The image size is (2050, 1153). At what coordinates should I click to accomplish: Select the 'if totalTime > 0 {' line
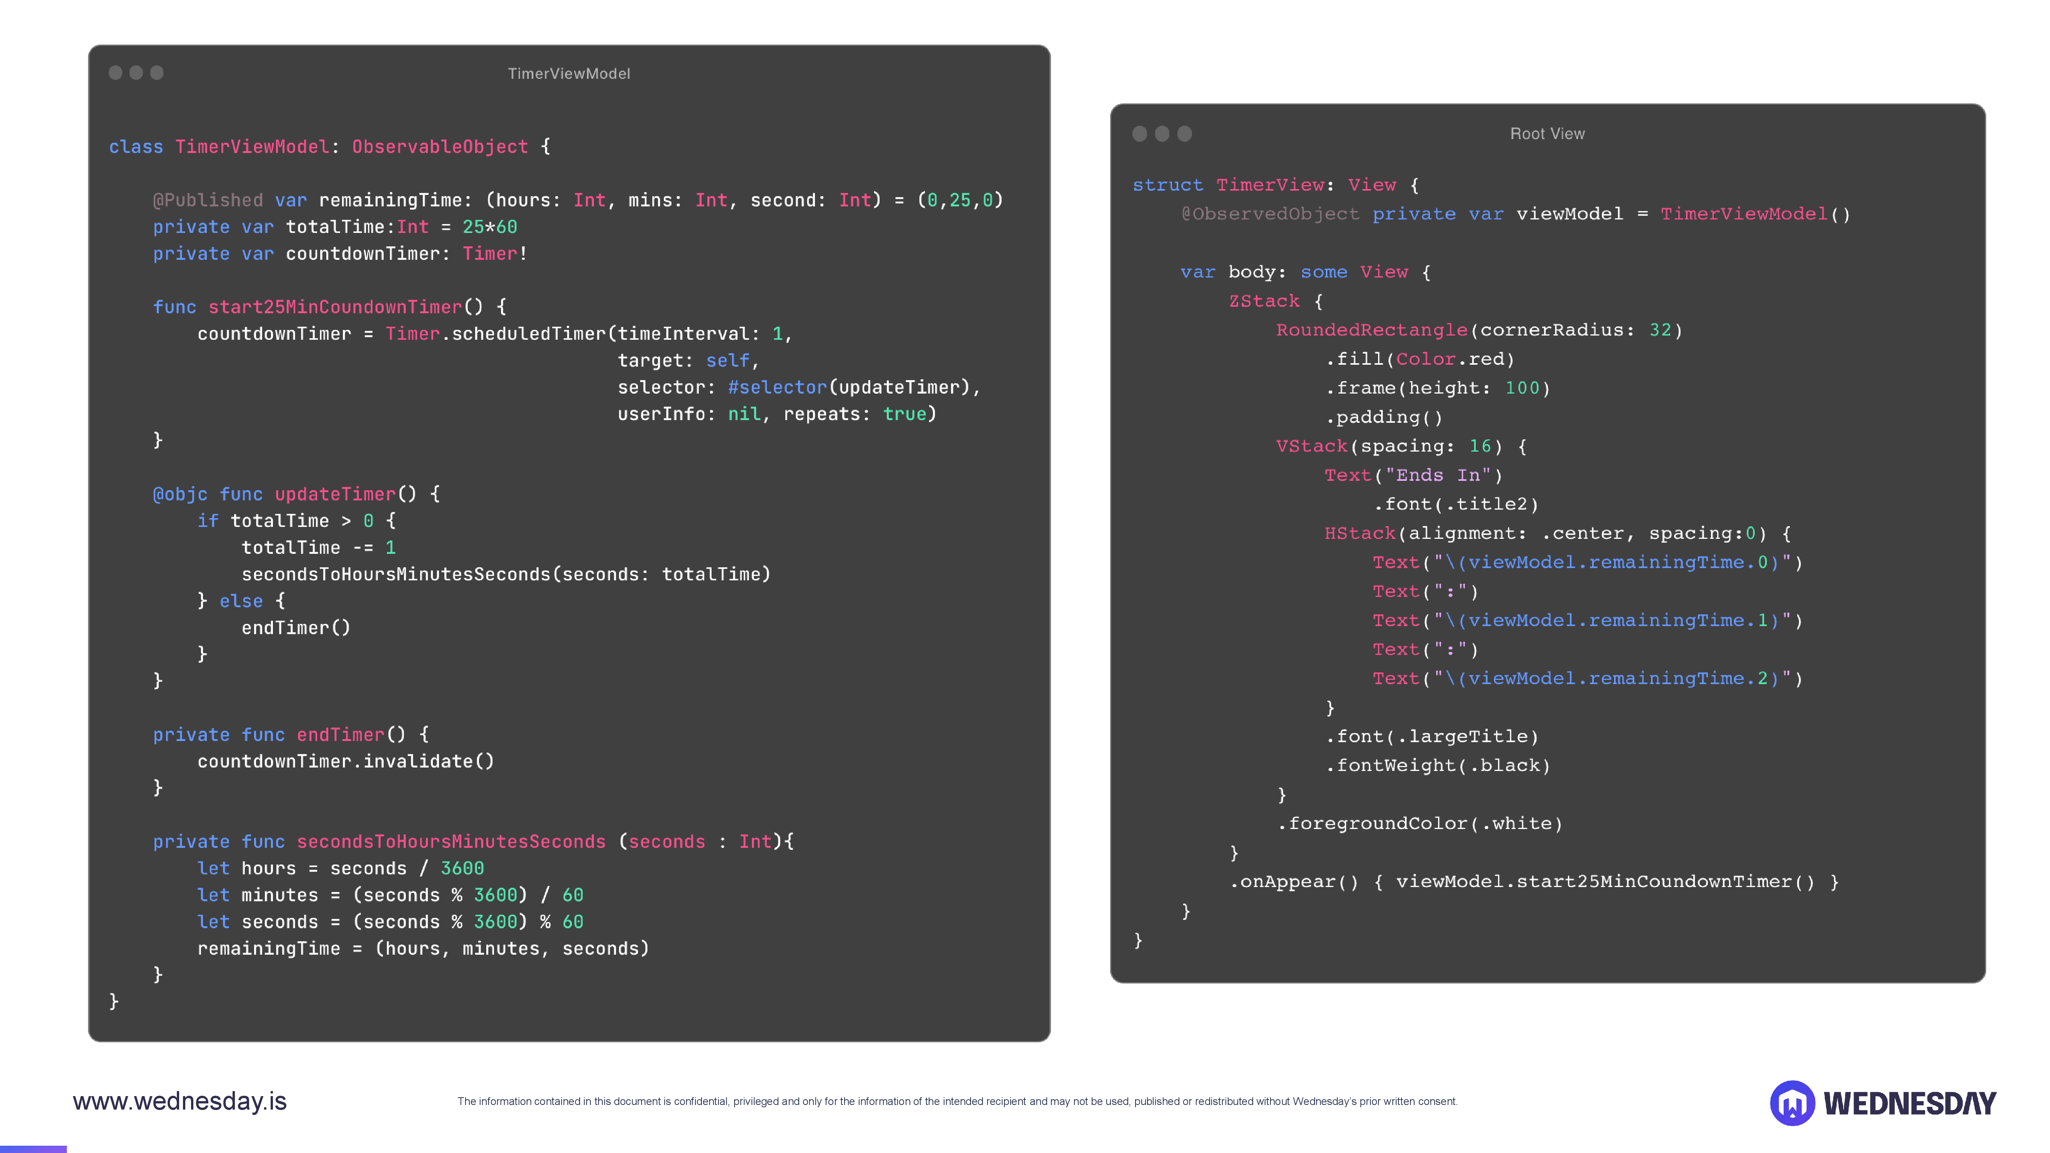tap(297, 521)
